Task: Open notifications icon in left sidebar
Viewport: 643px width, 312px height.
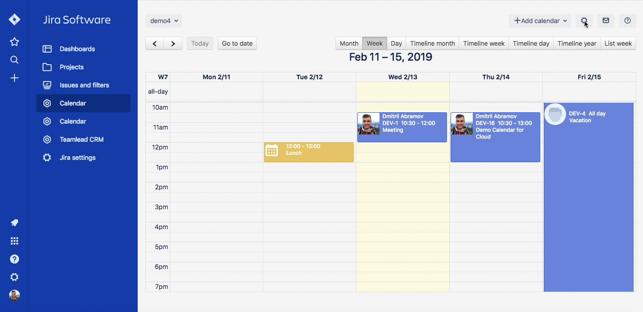Action: (x=14, y=223)
